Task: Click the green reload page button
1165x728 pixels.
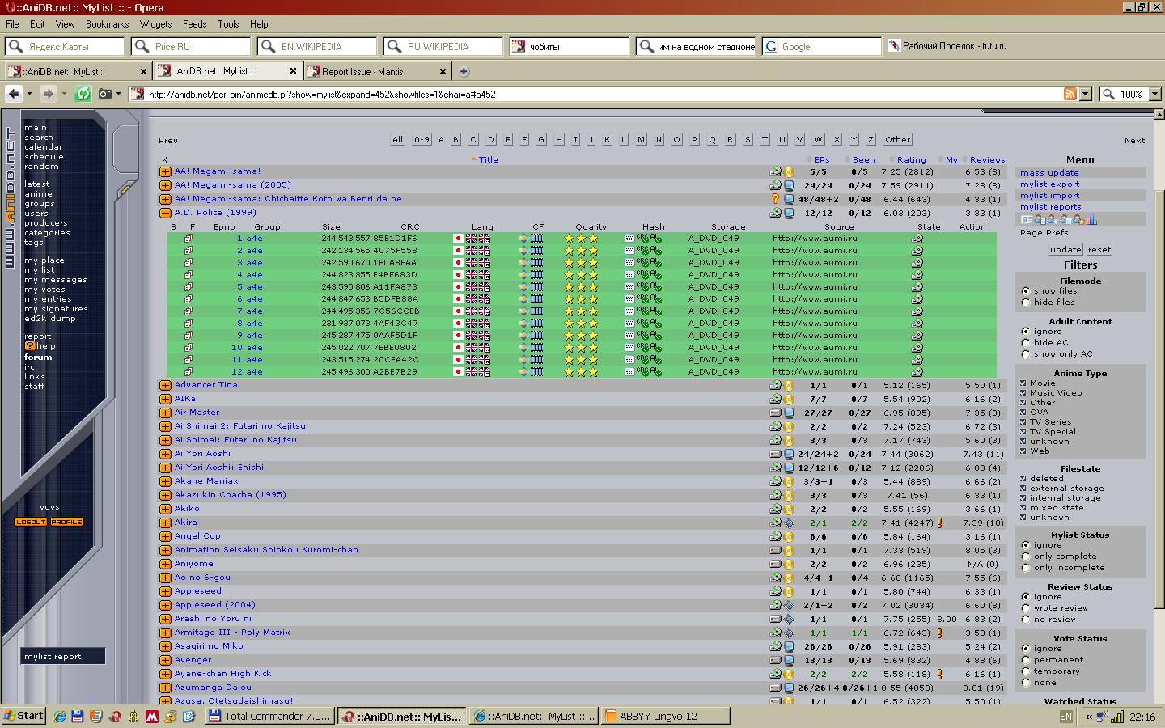Action: coord(83,94)
